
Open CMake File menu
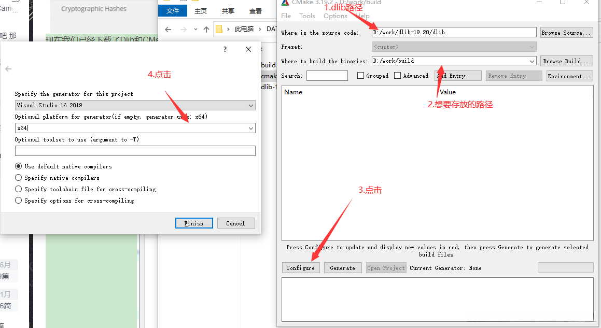click(x=286, y=16)
